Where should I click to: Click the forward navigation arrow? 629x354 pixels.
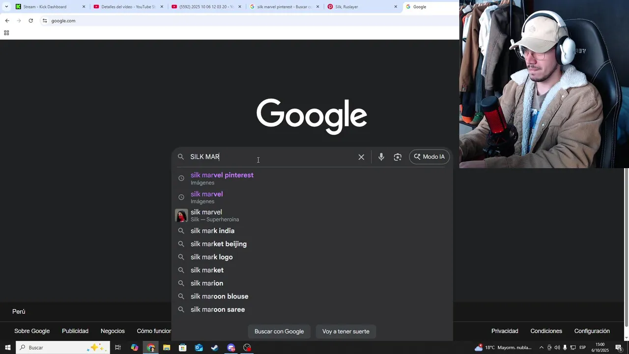pos(19,21)
